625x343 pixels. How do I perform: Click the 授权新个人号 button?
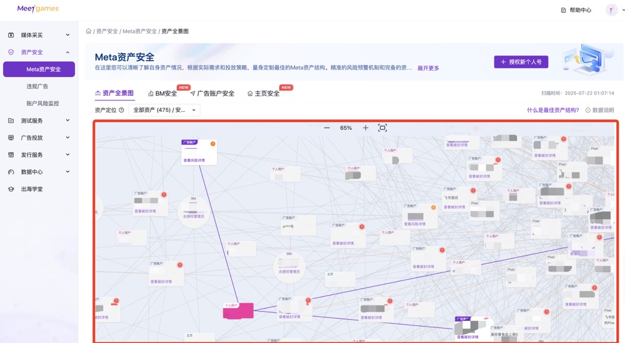pyautogui.click(x=521, y=62)
